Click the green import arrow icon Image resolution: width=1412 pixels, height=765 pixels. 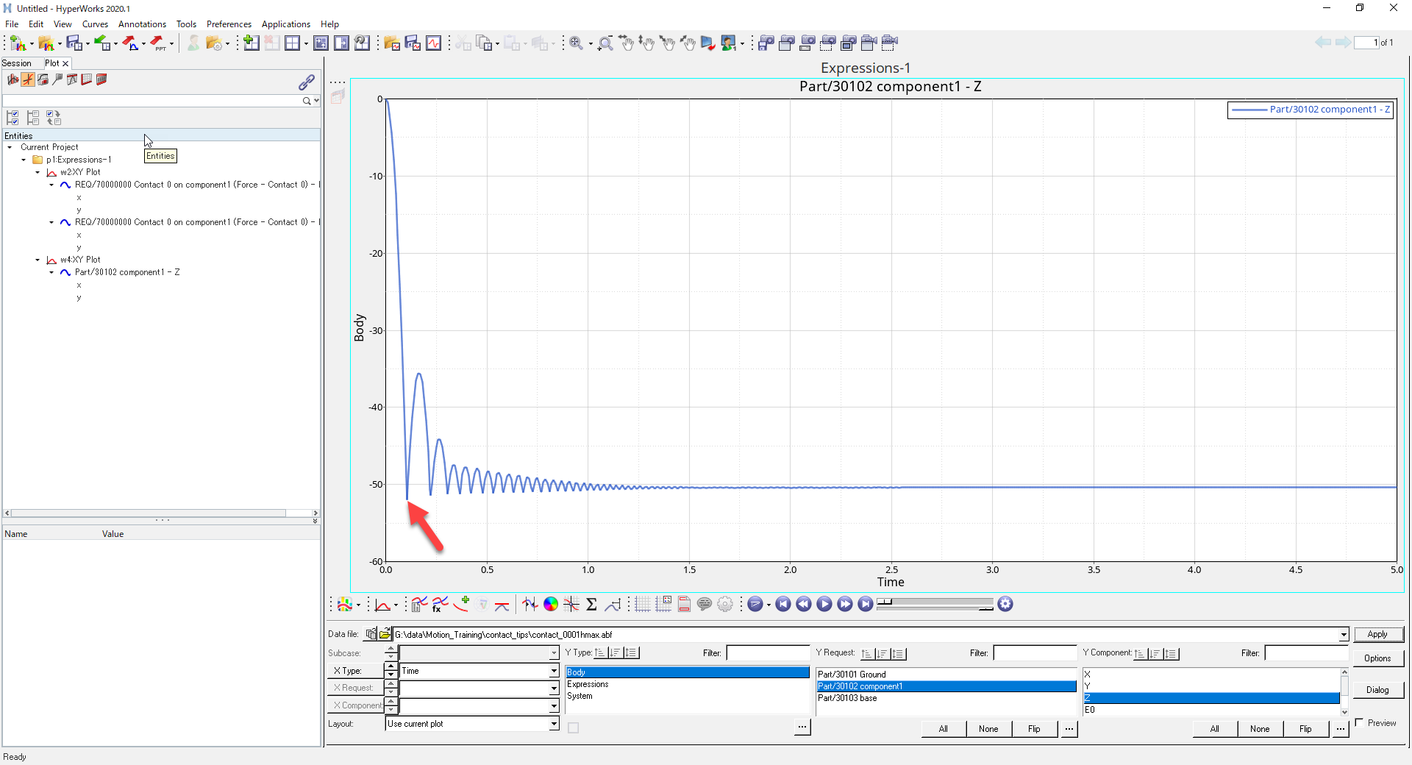click(101, 43)
